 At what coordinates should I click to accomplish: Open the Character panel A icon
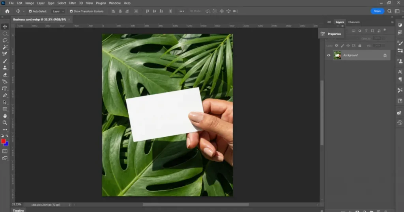pos(400,72)
